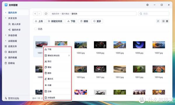Click the download icon in the context menu
The image size is (175, 105).
coord(46,49)
